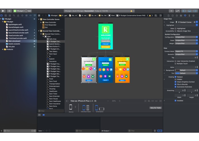Open the All Output console dropdown
Viewport: 199px width, 141px height.
click(x=106, y=131)
